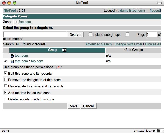Image resolution: width=164 pixels, height=133 pixels.
Task: Click the zone icon beside foo.com
Action: coord(16,22)
